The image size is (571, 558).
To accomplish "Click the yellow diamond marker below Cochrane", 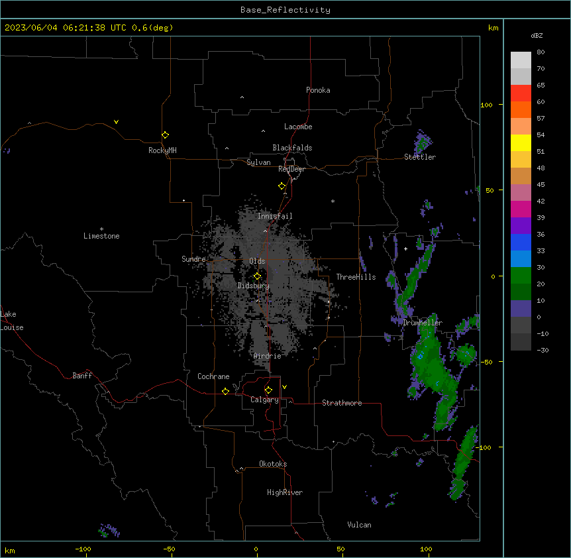I will click(x=225, y=391).
